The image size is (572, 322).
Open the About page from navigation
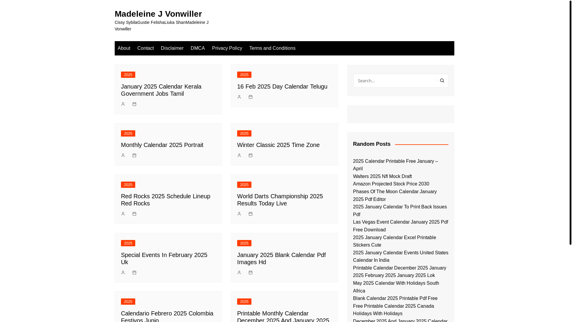coord(124,48)
